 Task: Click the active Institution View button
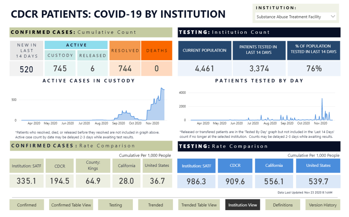tap(243, 205)
